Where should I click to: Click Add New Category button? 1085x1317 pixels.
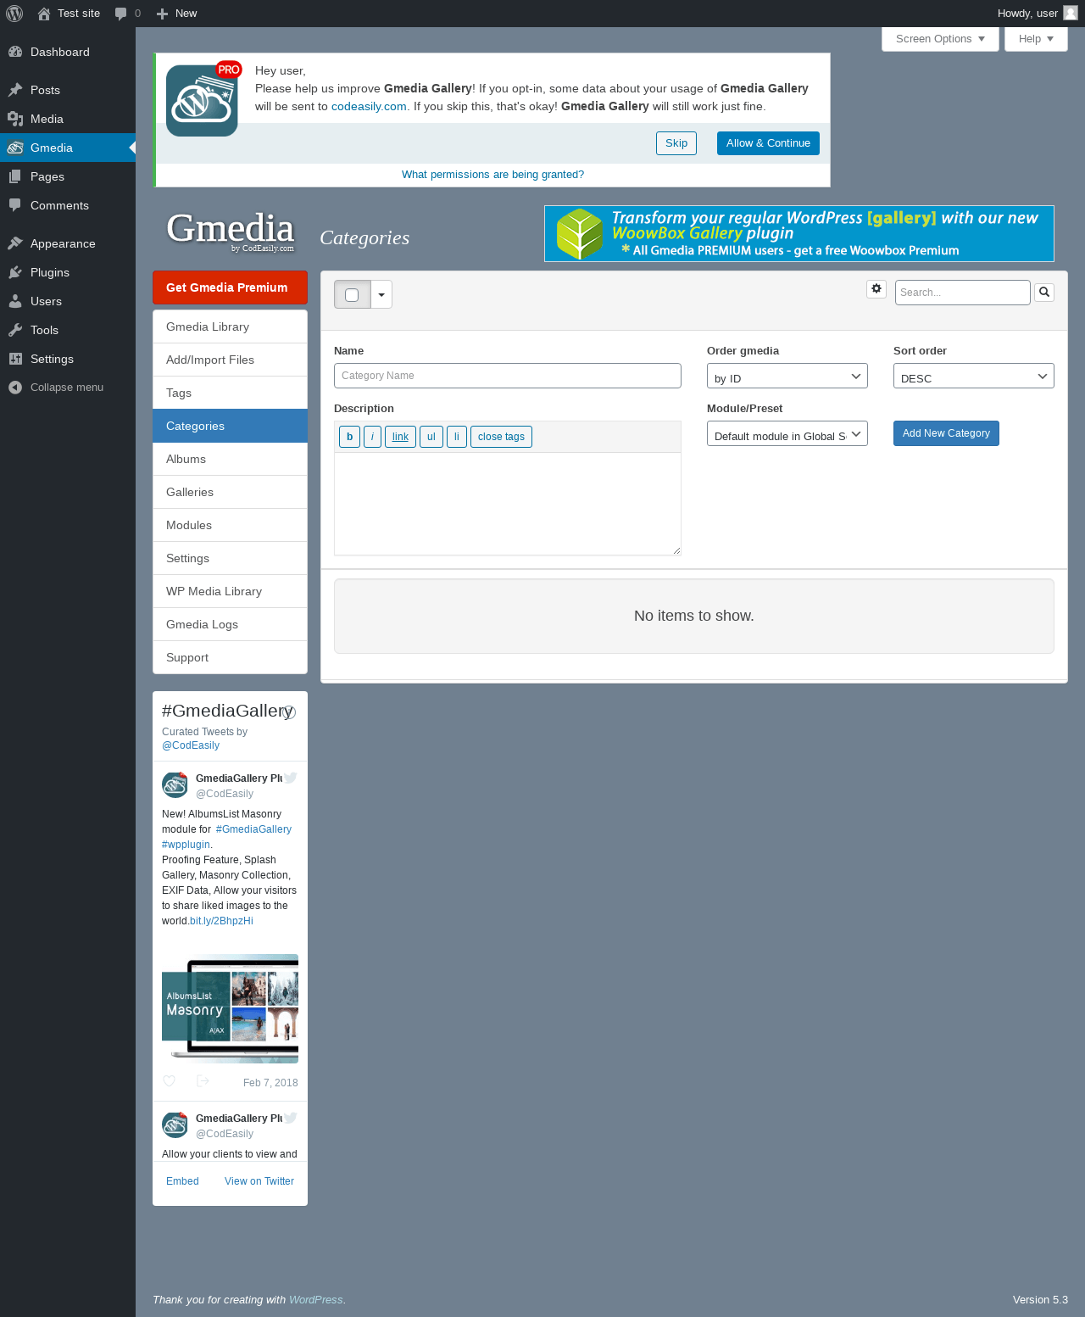pos(946,433)
